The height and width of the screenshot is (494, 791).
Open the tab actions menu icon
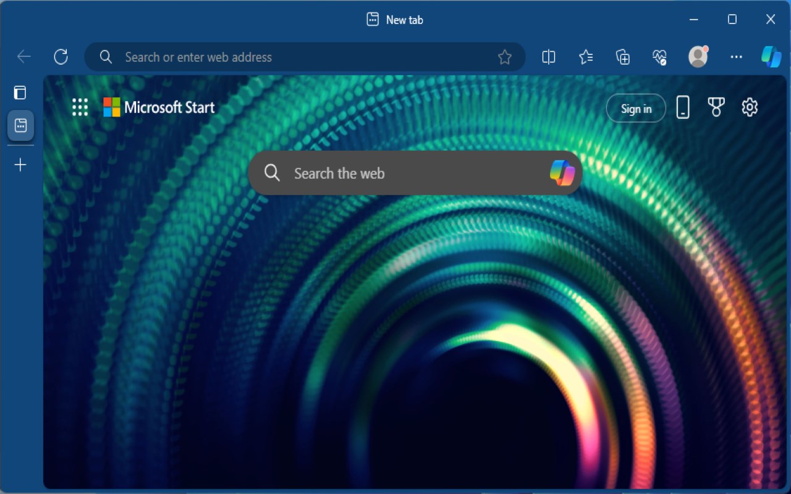tap(20, 93)
